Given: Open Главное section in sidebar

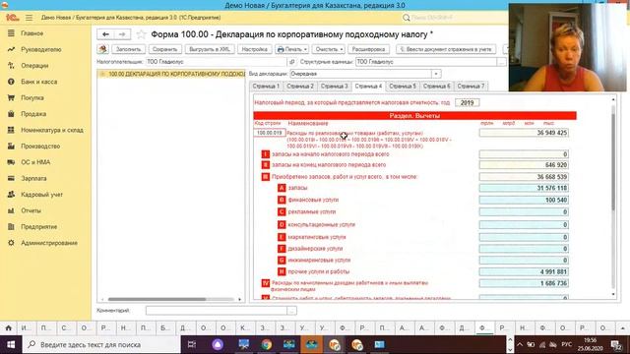Looking at the screenshot, I should click(32, 33).
